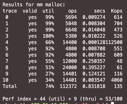Select the 112372 total ops value
The image size is (127, 104).
68,86
